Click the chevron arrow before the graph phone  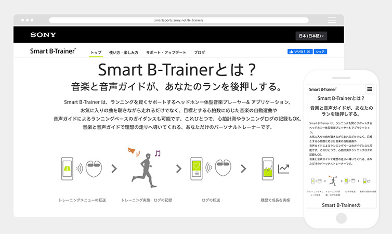pos(243,169)
